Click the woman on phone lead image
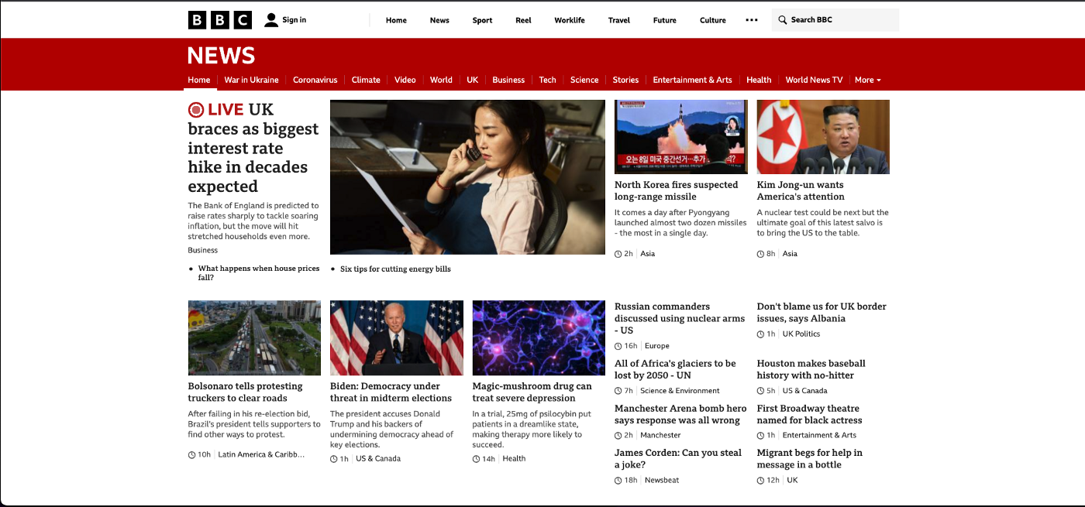Viewport: 1085px width, 507px height. tap(467, 177)
